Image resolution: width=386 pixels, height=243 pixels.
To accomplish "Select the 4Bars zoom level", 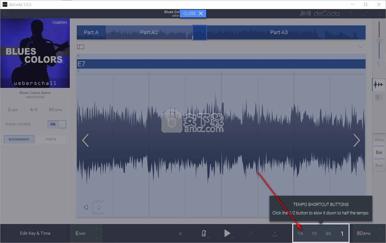I will 379,140.
